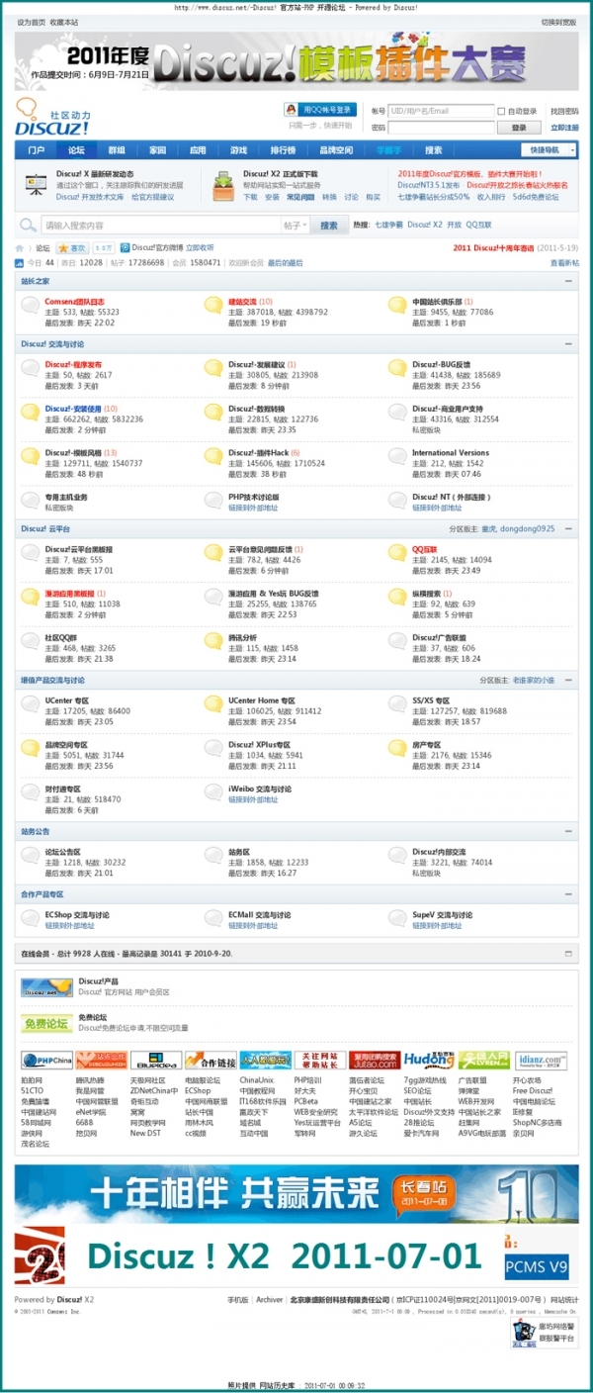Collapse the Discuz! 云平台 section
Viewport: 593px width, 1393px height.
[569, 528]
